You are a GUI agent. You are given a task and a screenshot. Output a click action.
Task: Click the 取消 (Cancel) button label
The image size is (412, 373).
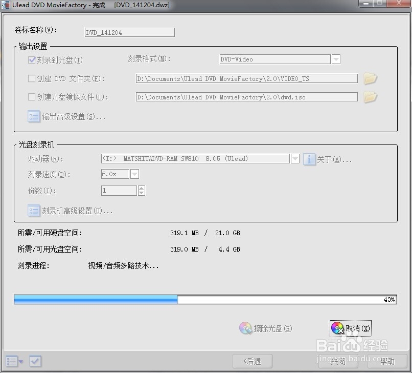tap(358, 328)
